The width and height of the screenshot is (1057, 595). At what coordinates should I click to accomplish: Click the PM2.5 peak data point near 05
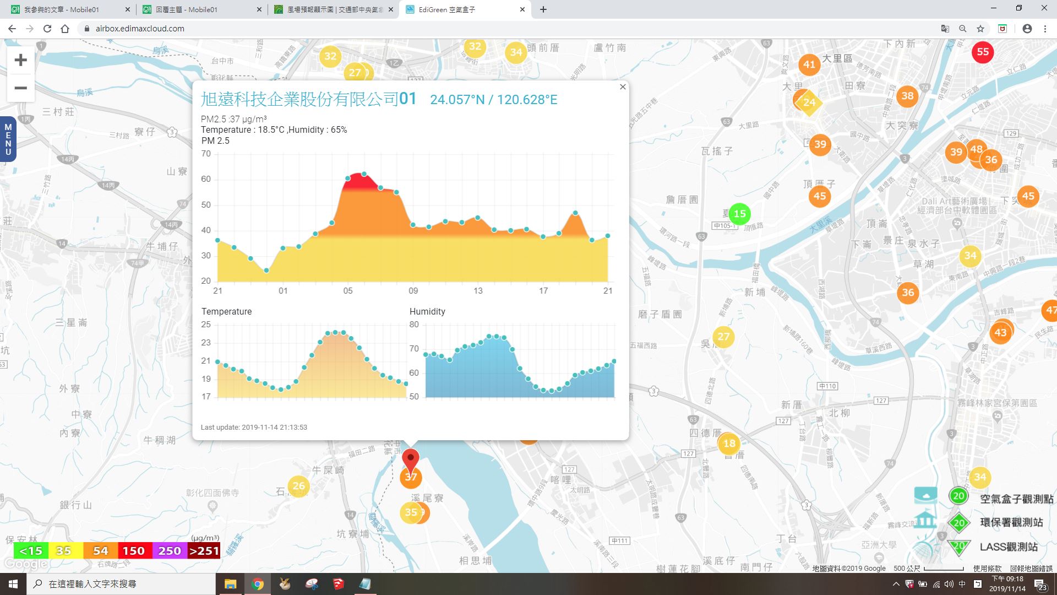pyautogui.click(x=363, y=174)
